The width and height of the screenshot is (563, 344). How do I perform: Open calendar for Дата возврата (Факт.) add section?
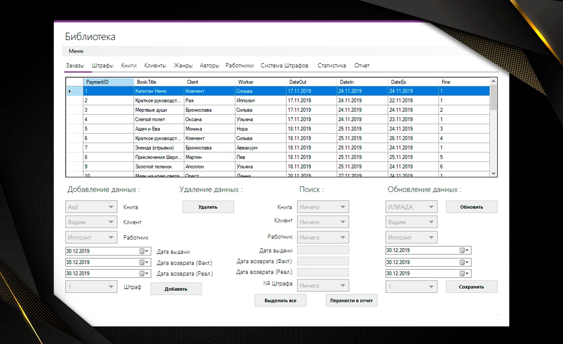[144, 262]
